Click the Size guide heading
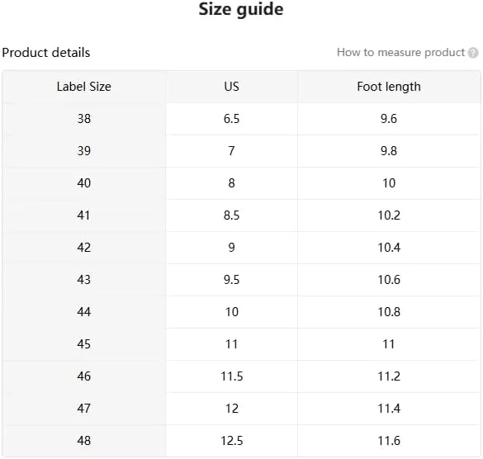Image resolution: width=483 pixels, height=459 pixels. (x=241, y=9)
